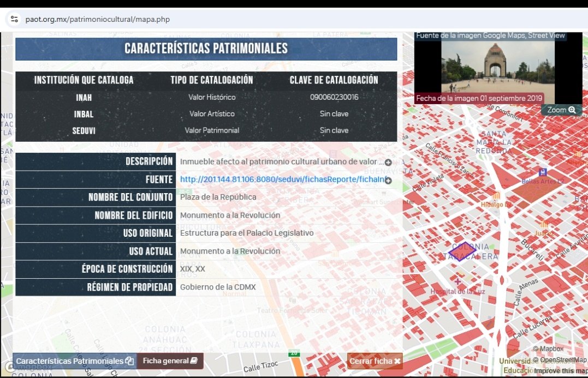Select Monumento a la Revolución under Uso Actual
588x378 pixels.
[x=230, y=251]
